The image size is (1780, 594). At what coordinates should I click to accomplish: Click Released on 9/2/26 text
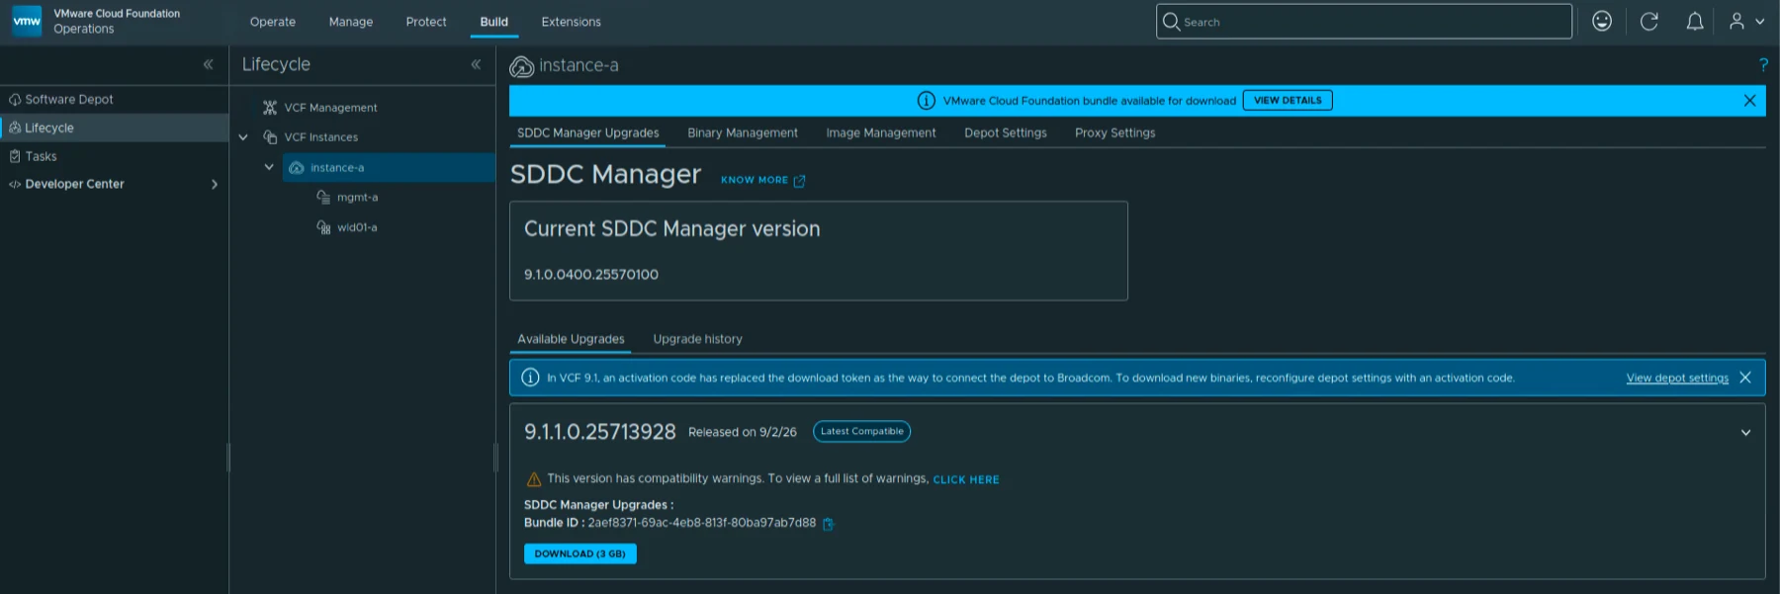pos(743,432)
